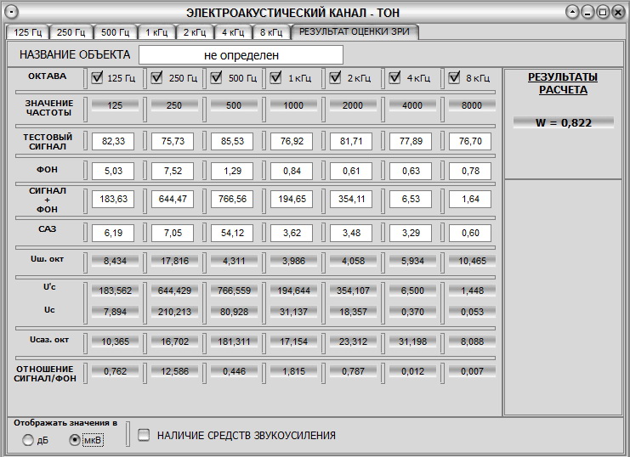Select the мкВ display radio button
The image size is (630, 457).
pos(75,440)
